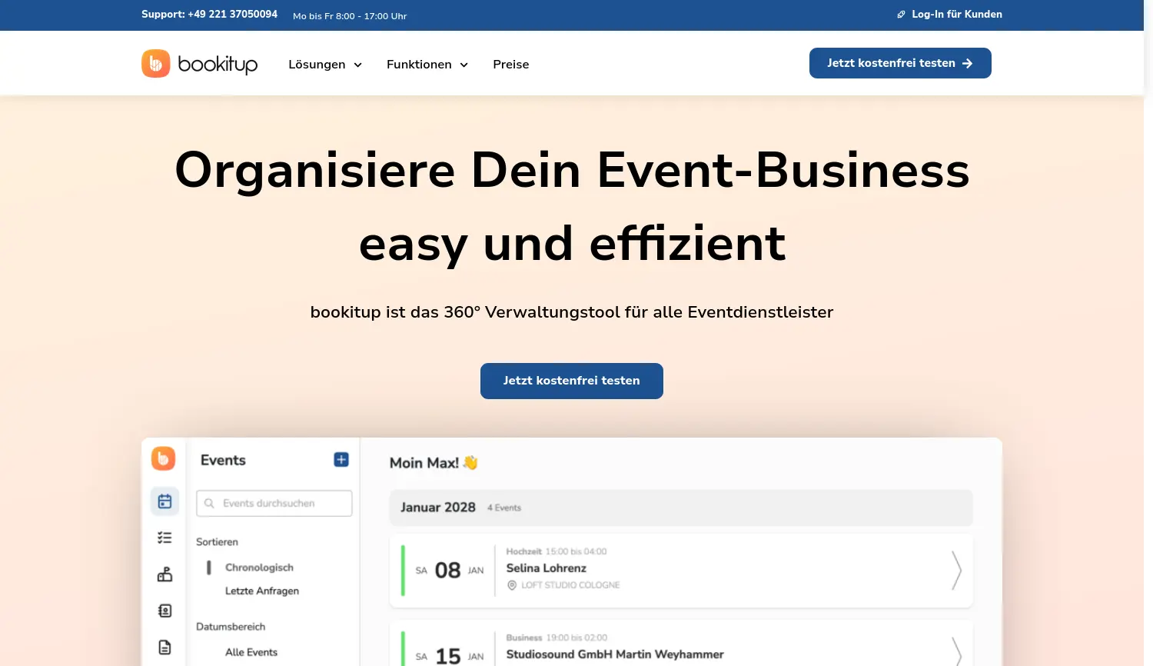The image size is (1153, 666).
Task: Click the 'Datumsbereich' section label
Action: pyautogui.click(x=231, y=627)
